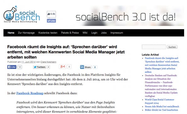Image resolution: width=187 pixels, height=114 pixels.
Task: Open Bilder direkt im Tool bearbeiten link
Action: (x=161, y=110)
